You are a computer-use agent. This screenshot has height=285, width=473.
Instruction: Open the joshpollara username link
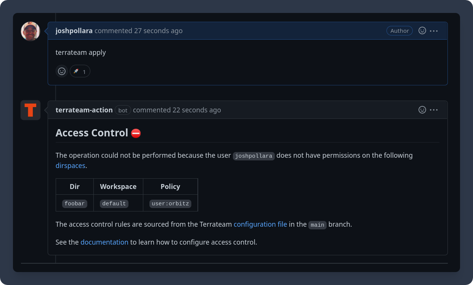pos(74,31)
